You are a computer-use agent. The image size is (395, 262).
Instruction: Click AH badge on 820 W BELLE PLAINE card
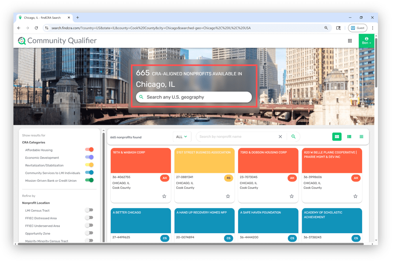coord(356,178)
